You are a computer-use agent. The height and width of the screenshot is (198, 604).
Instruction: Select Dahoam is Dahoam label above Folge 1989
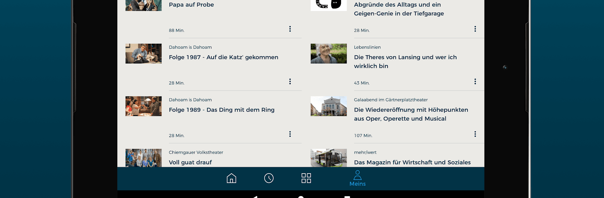pos(190,100)
